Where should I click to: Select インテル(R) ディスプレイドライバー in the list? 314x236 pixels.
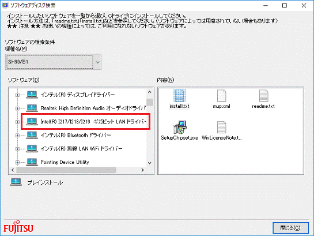pos(78,95)
